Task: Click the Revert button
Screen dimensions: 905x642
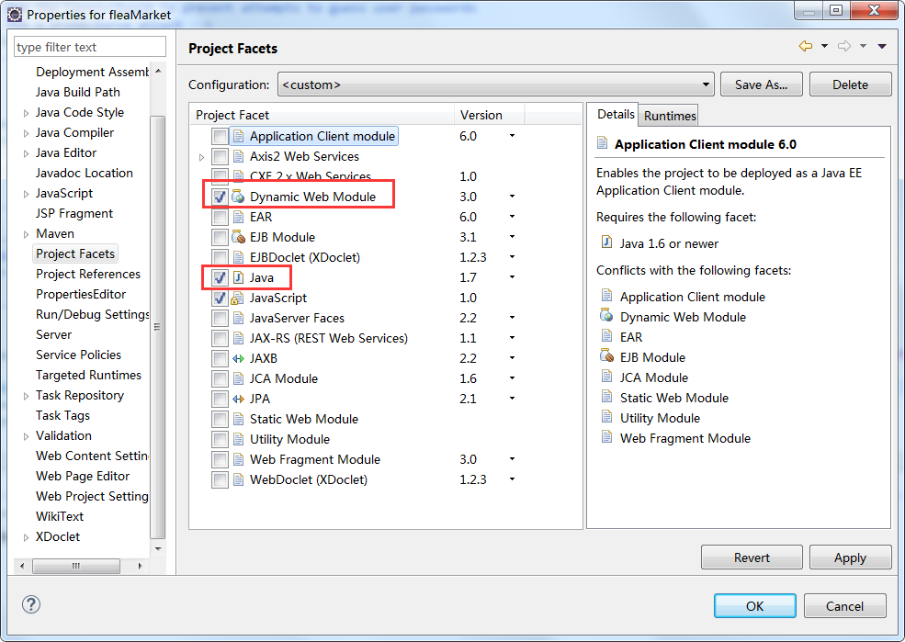Action: (x=752, y=558)
